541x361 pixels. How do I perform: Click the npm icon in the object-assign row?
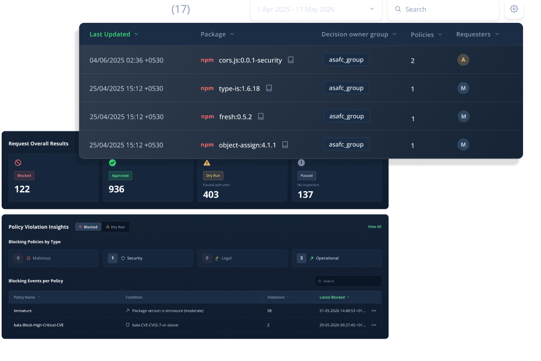[207, 145]
